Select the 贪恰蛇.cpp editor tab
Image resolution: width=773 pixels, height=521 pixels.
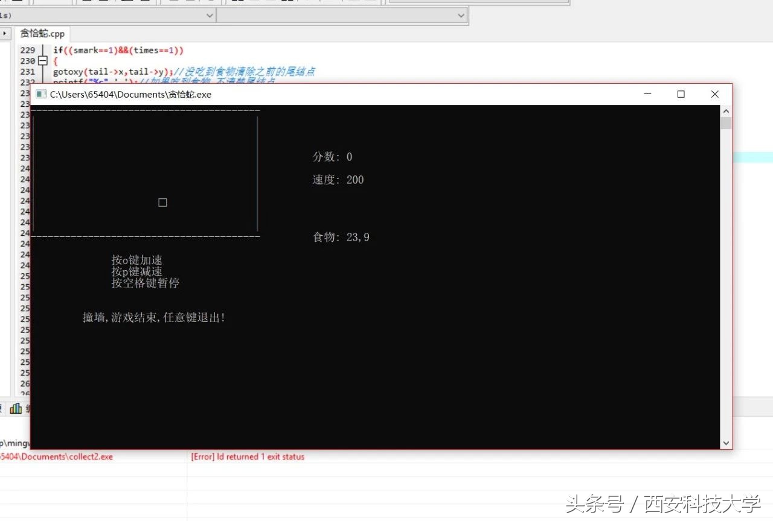click(42, 34)
